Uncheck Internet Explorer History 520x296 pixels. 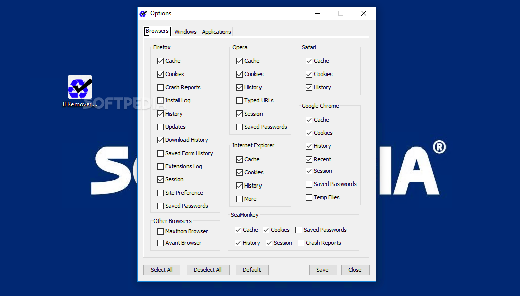click(239, 186)
